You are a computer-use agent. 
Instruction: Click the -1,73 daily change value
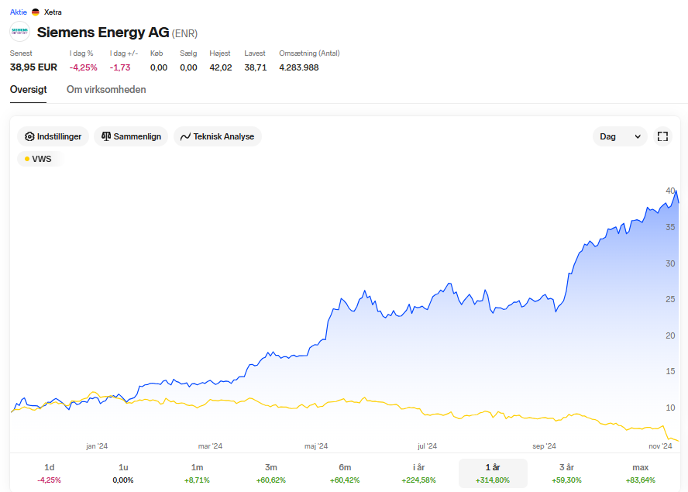[x=120, y=67]
